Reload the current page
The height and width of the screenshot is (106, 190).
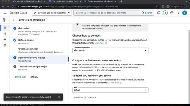(13, 6)
